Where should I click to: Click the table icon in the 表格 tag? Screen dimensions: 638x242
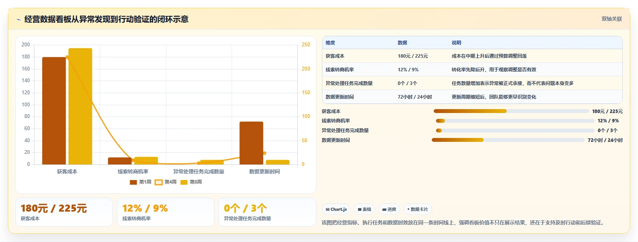[x=360, y=210]
